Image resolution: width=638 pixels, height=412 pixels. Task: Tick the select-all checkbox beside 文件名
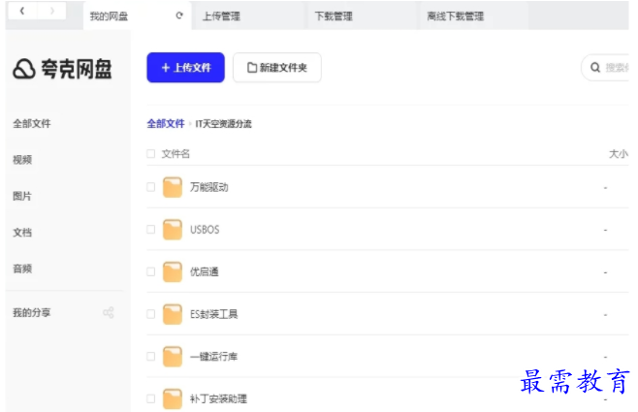click(x=151, y=153)
